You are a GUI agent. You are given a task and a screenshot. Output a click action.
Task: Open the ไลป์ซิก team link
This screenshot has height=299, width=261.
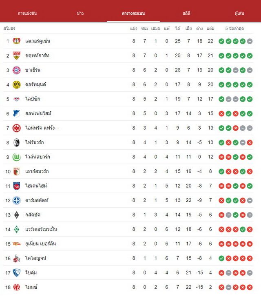pos(33,99)
